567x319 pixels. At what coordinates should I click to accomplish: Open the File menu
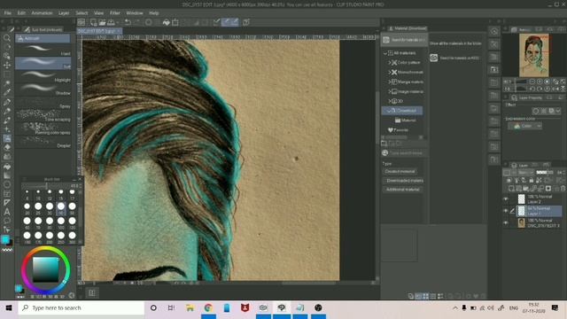point(8,13)
